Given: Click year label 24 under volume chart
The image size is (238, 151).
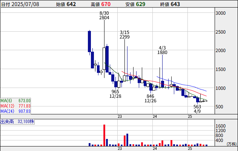Looking at the screenshot, I should 155,149.
